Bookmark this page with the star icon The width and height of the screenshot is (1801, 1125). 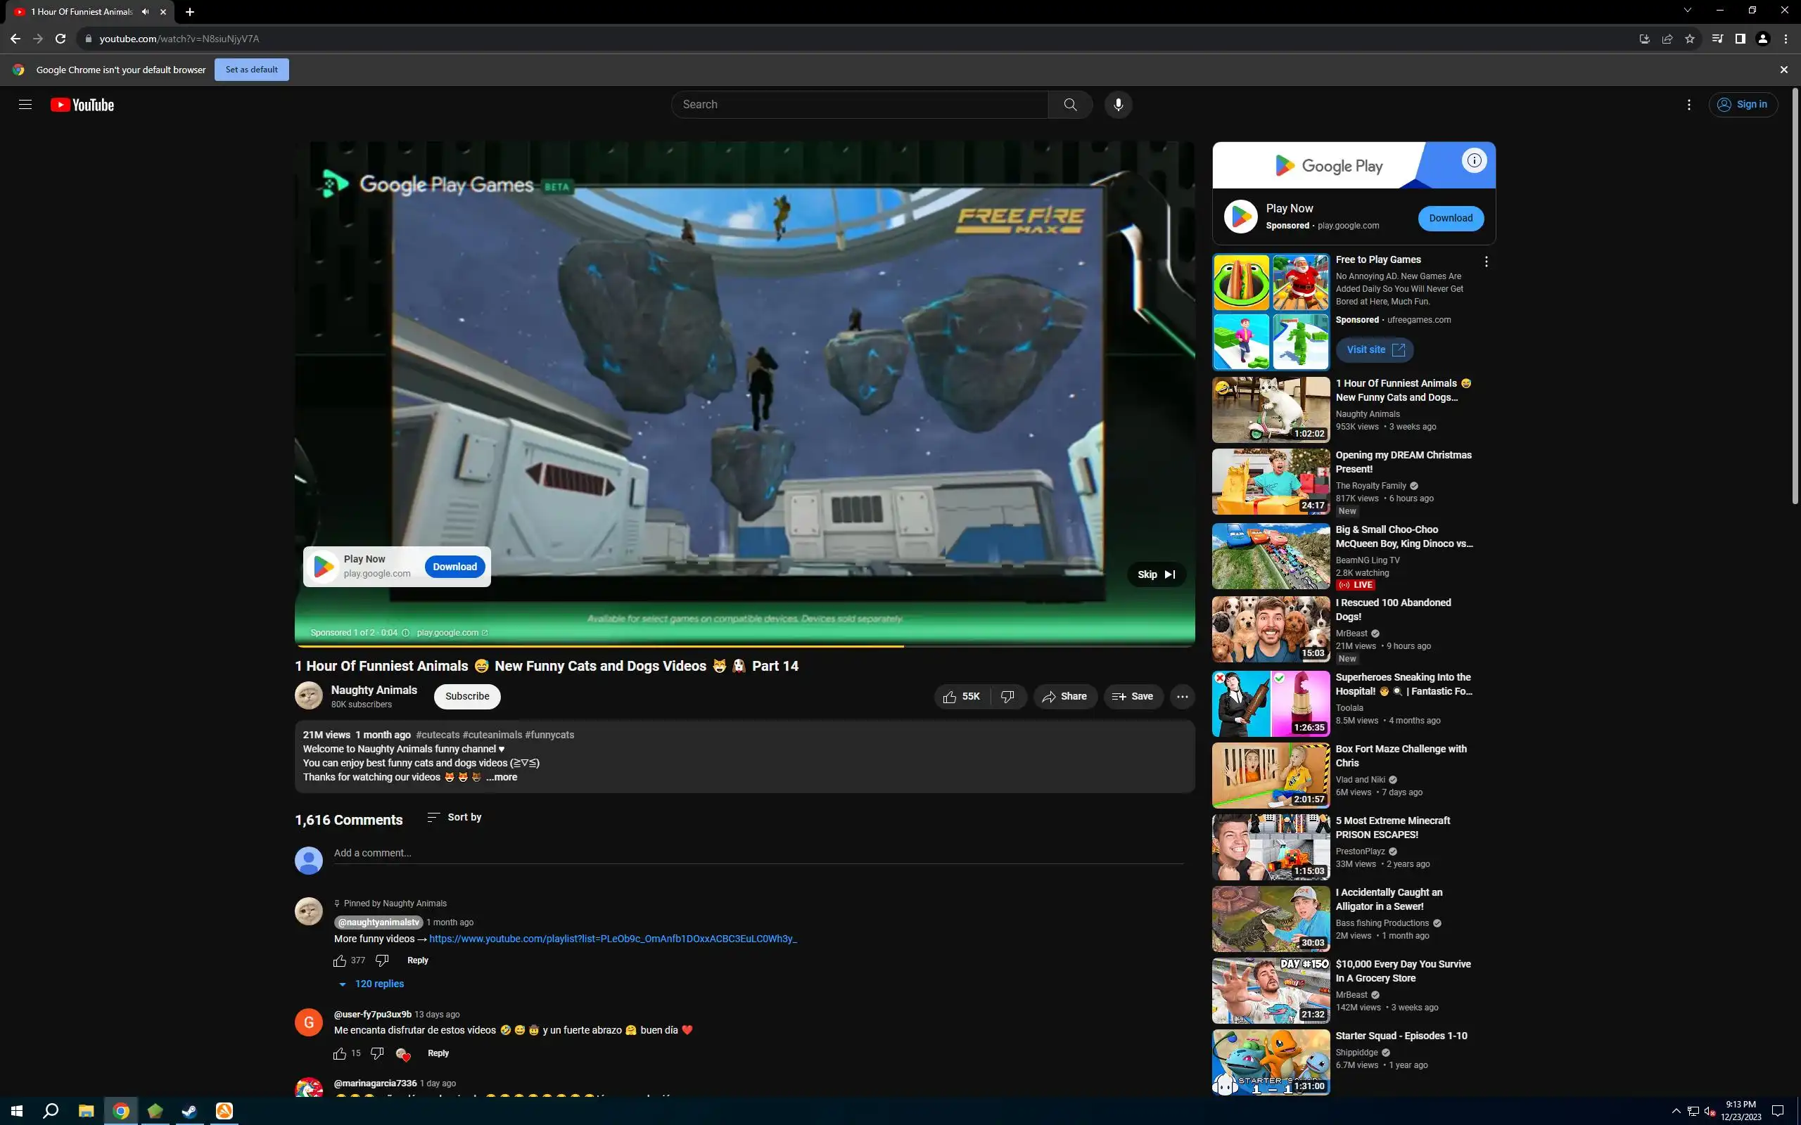(1689, 39)
